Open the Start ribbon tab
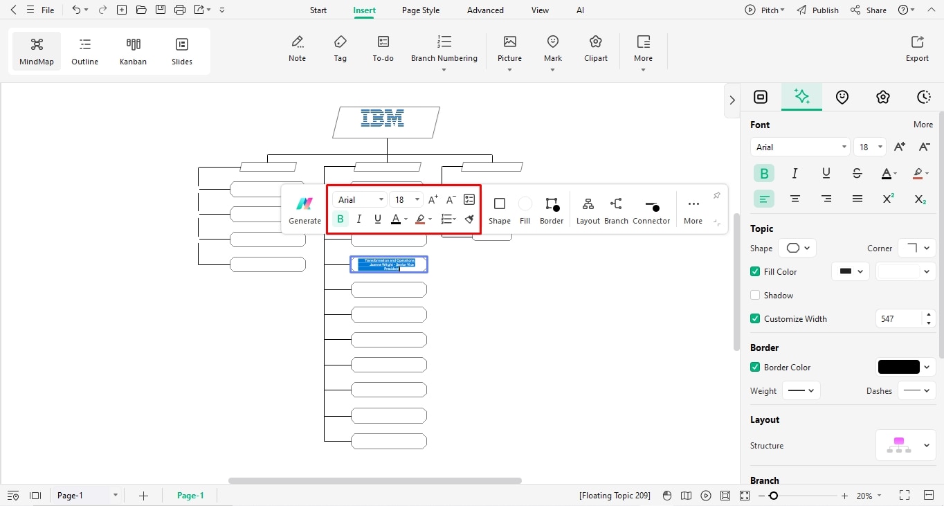Viewport: 944px width, 506px height. point(318,10)
